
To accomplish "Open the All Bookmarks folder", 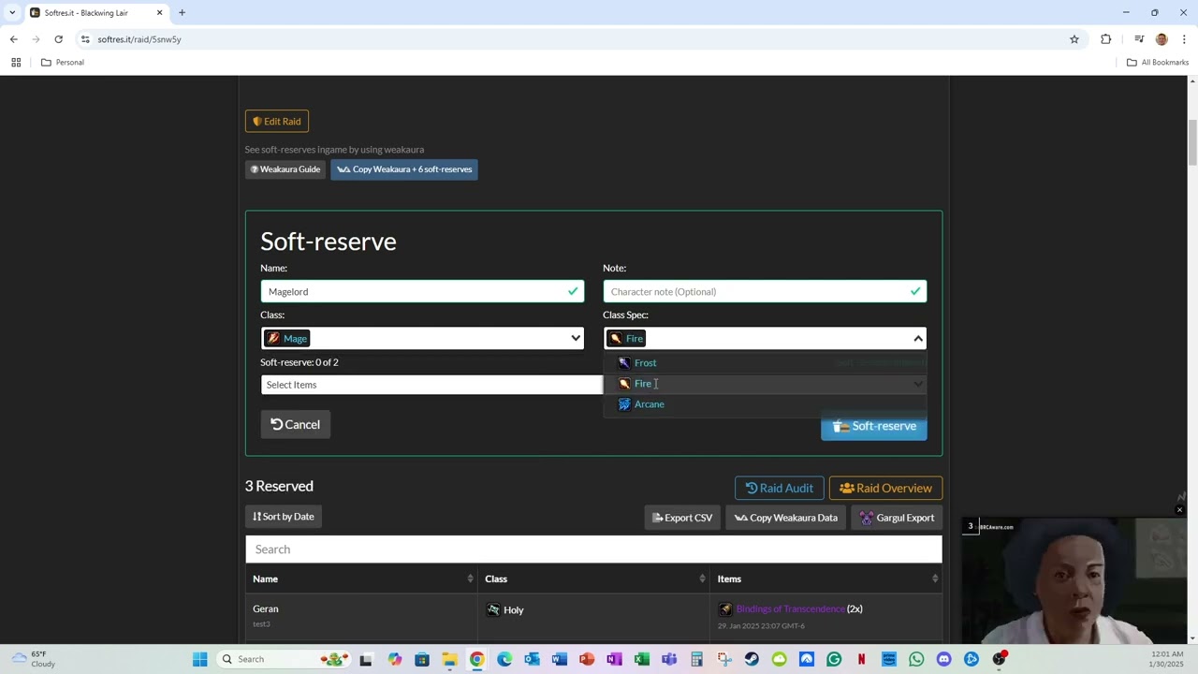I will tap(1158, 63).
